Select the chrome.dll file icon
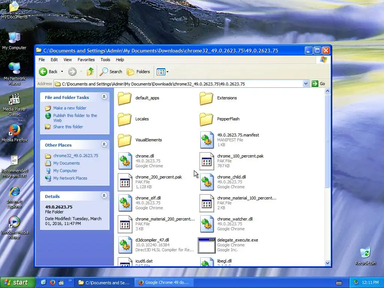 (125, 161)
